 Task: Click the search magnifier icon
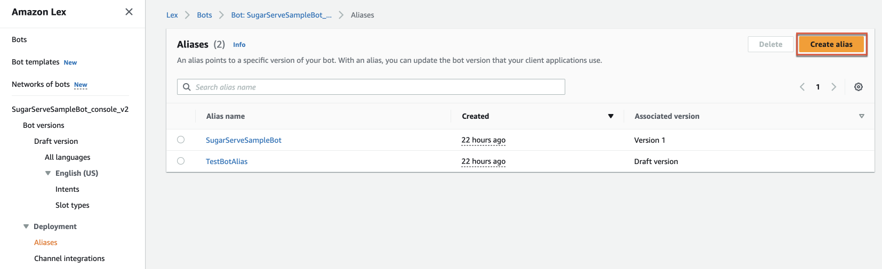coord(187,87)
